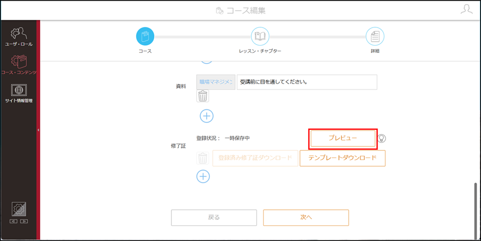Open サイト情報管理 in sidebar

click(19, 94)
